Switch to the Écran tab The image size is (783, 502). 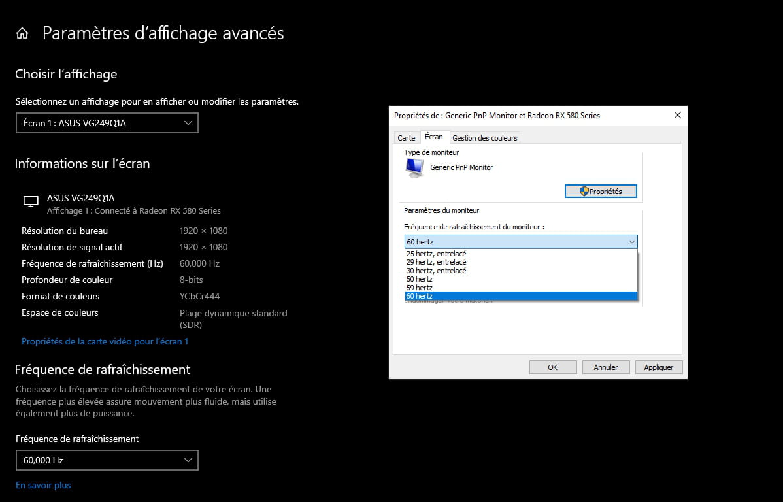433,137
